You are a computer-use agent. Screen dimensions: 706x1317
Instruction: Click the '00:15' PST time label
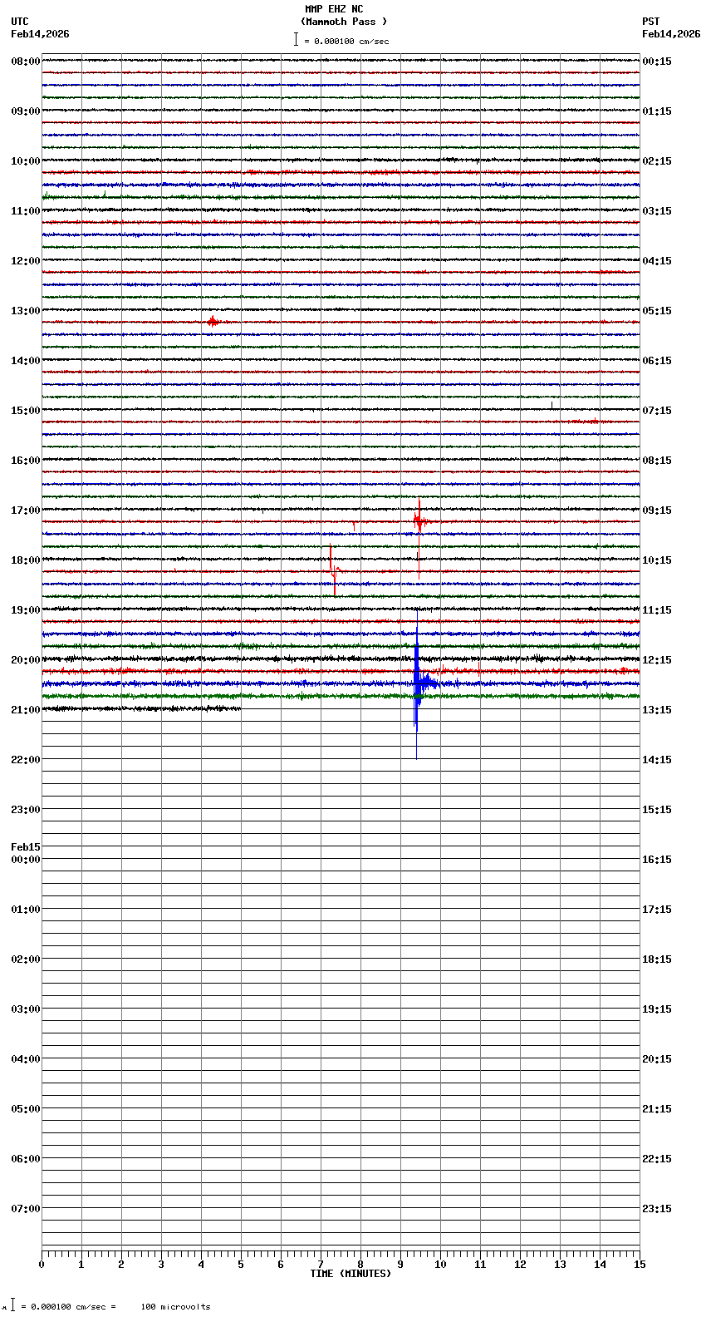[657, 62]
